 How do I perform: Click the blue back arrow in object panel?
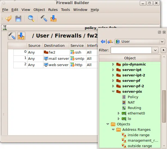(103, 42)
